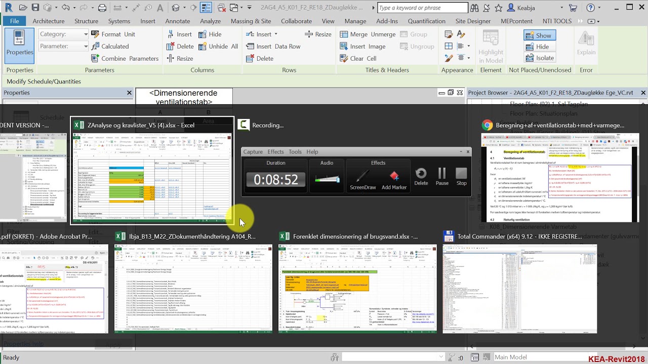The image size is (648, 364).
Task: Clear Cell in Titles & Headers
Action: point(358,58)
